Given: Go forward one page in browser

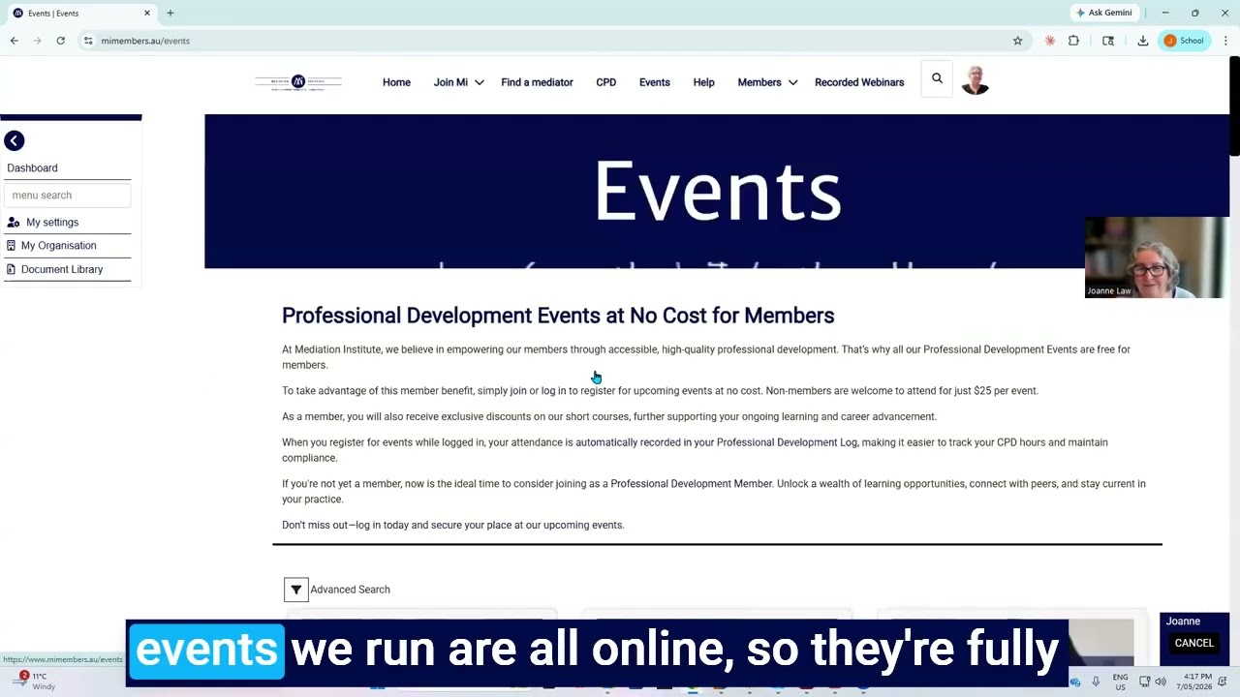Looking at the screenshot, I should coord(37,41).
